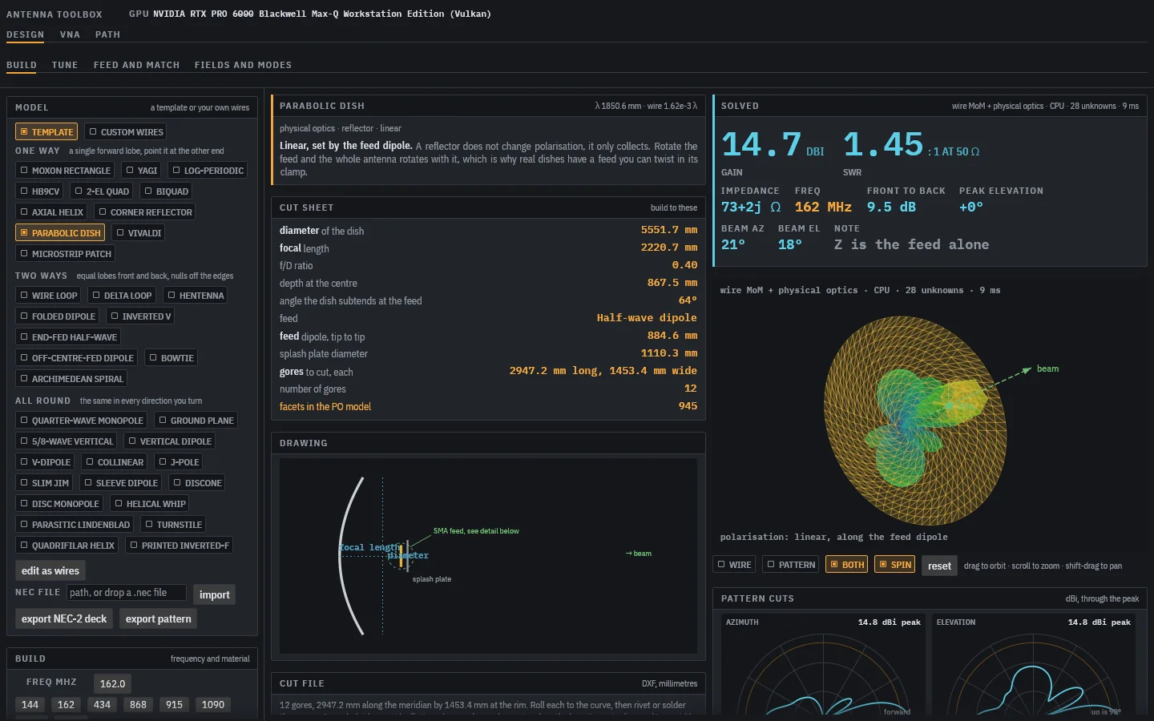Click the 3D radiation pattern dish view
Screen dimensions: 1154x721
point(914,421)
